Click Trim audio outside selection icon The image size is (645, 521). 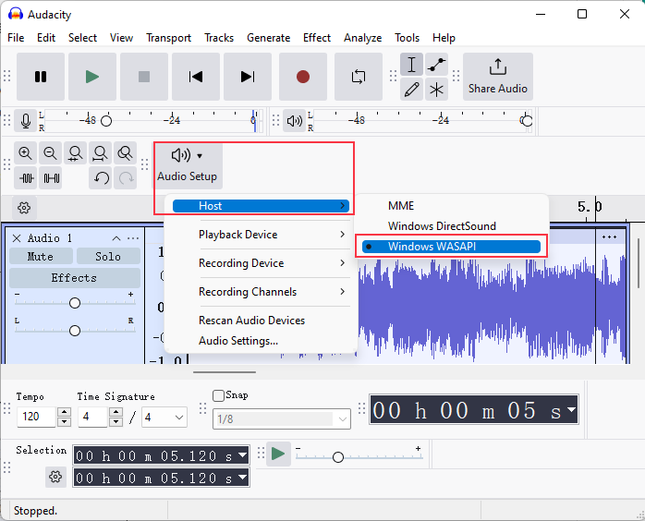click(26, 178)
